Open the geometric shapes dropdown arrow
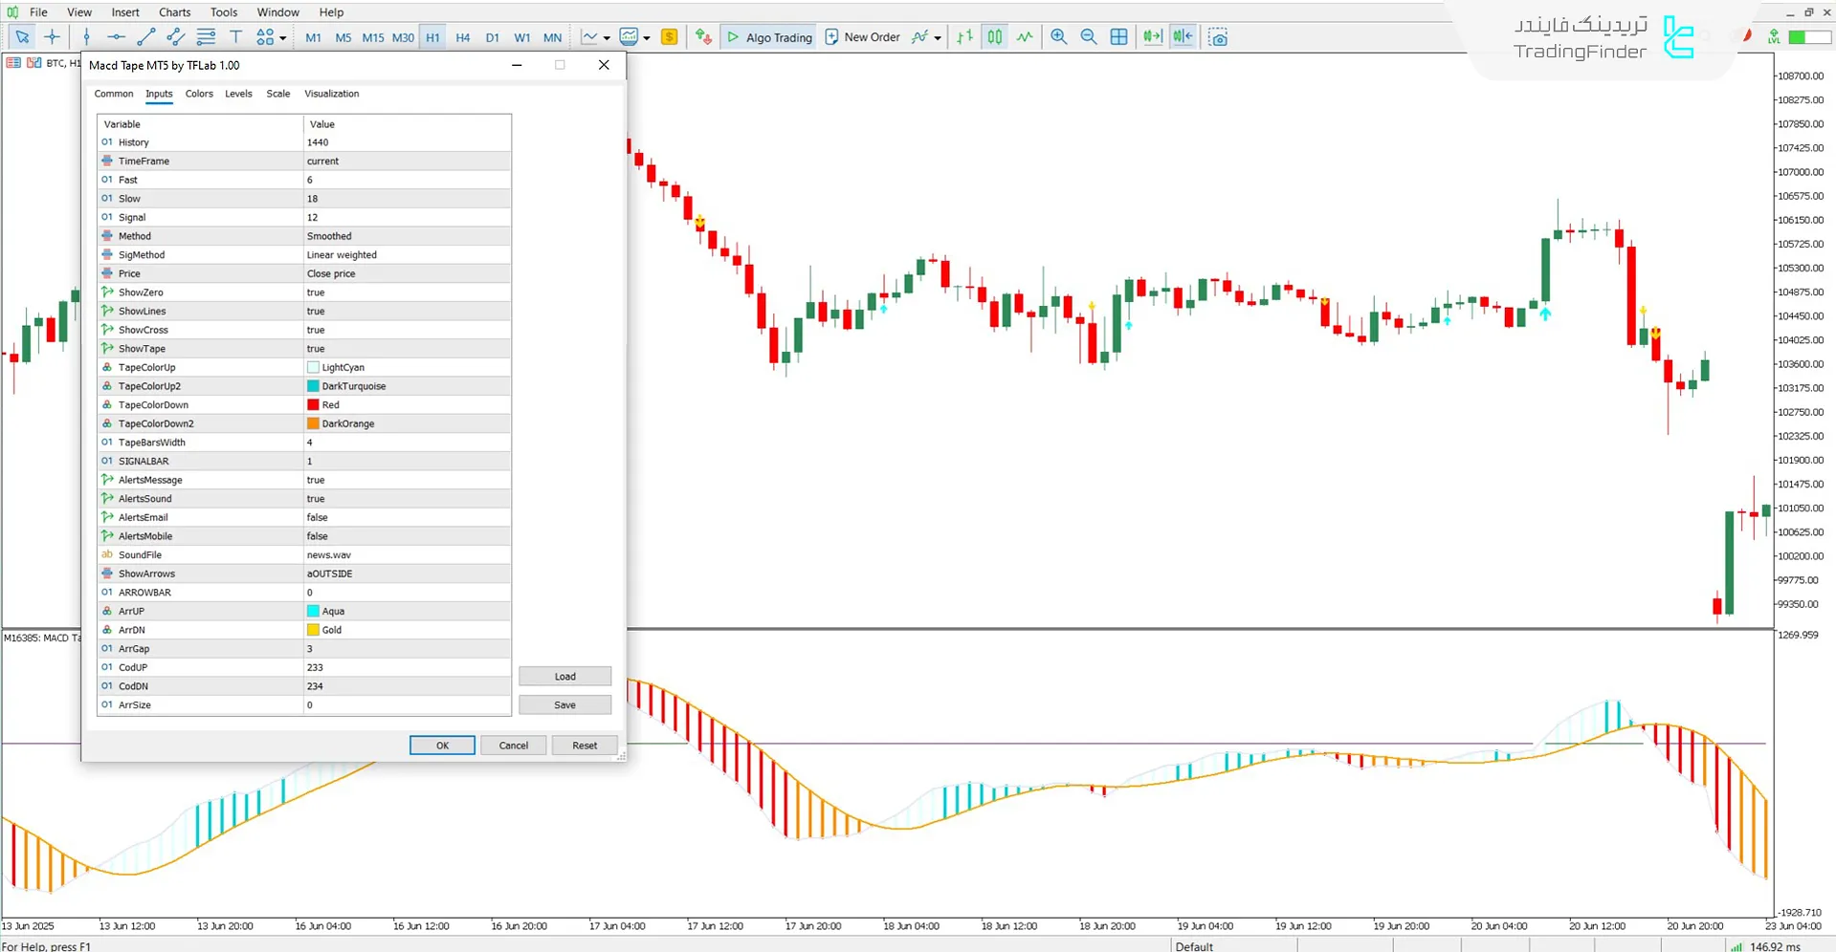This screenshot has width=1836, height=952. tap(283, 38)
